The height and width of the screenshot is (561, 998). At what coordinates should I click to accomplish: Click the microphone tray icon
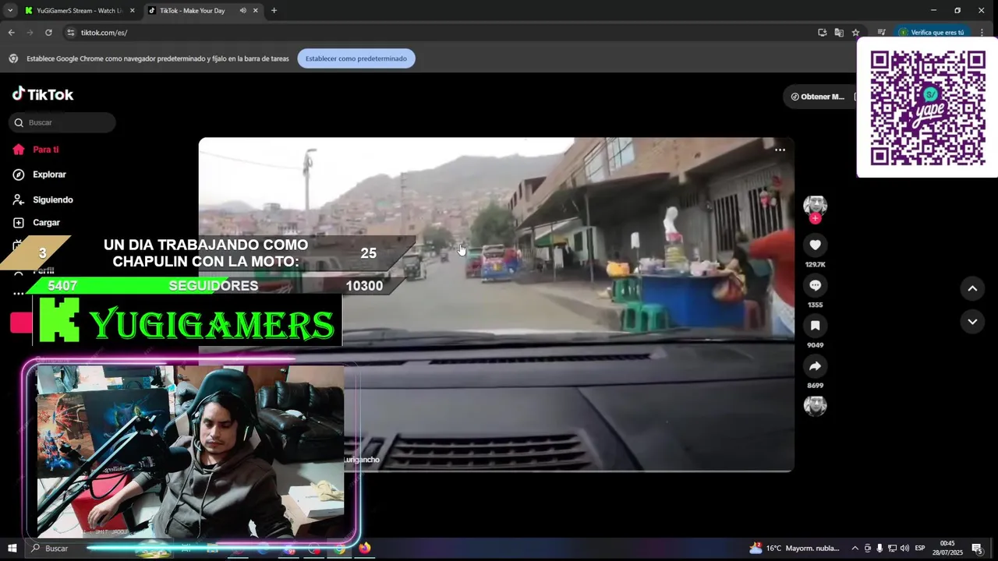(x=879, y=549)
